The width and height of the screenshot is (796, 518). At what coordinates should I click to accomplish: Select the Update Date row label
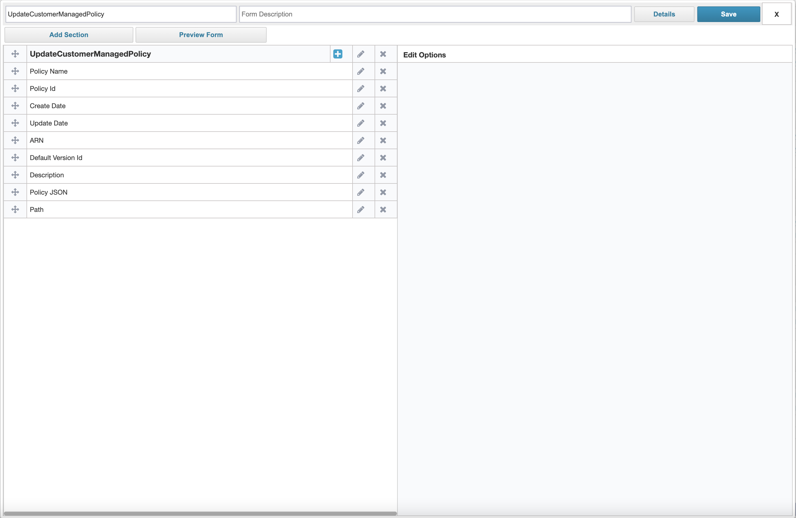(49, 123)
